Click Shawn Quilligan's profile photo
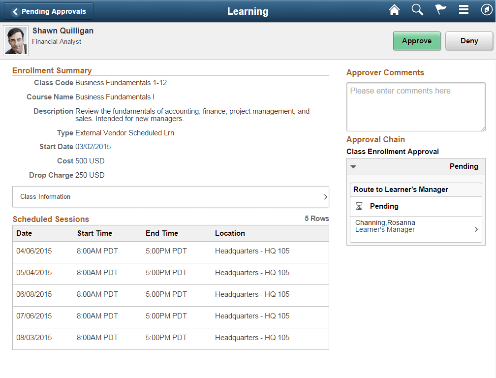Screen dimensions: 496x378 click(x=15, y=40)
